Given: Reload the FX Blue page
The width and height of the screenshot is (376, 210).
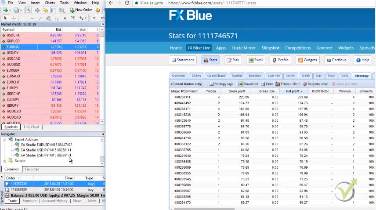Looking at the screenshot, I should pos(127,3).
